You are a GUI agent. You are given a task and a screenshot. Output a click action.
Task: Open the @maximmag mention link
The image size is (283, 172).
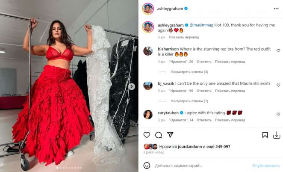tap(201, 25)
